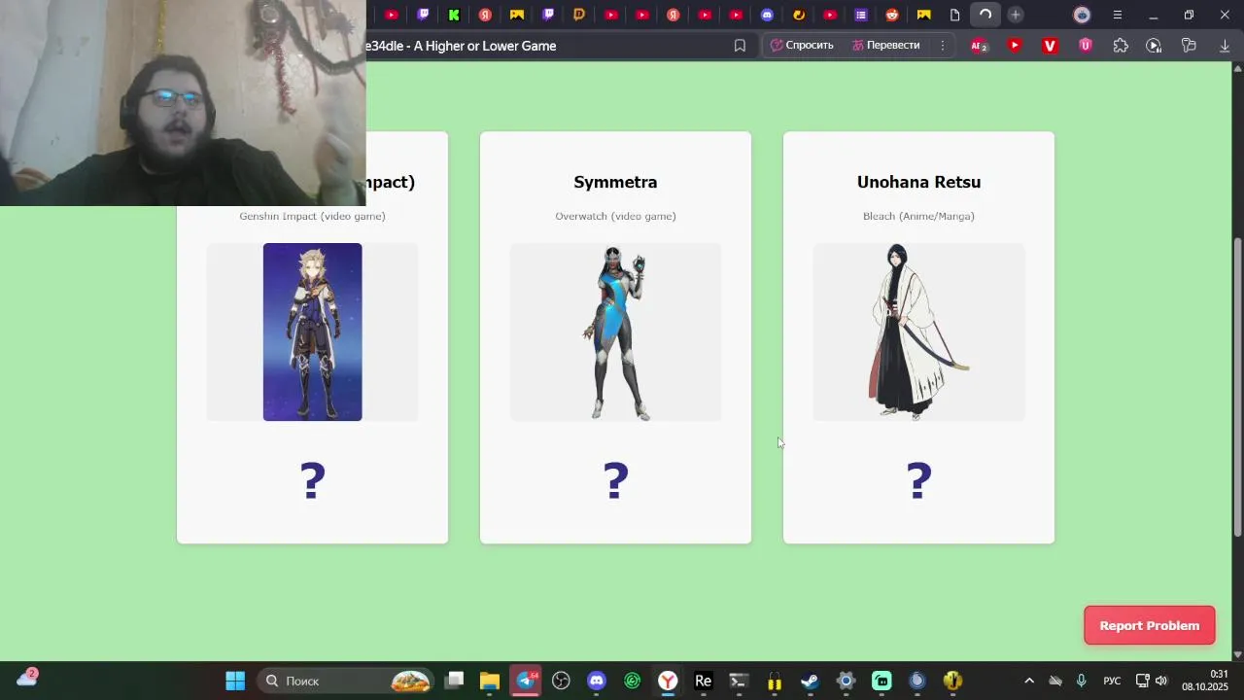Screen dimensions: 1244x700
Task: Open the three-dot address bar options
Action: [x=942, y=46]
